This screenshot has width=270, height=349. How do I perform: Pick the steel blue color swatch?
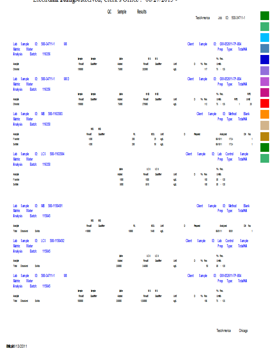click(x=265, y=48)
